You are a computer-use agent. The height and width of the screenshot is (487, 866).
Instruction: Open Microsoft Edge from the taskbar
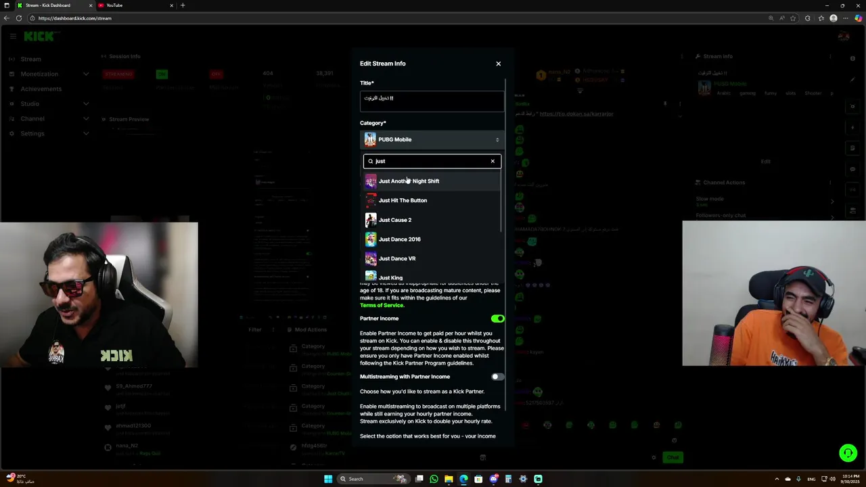tap(463, 479)
